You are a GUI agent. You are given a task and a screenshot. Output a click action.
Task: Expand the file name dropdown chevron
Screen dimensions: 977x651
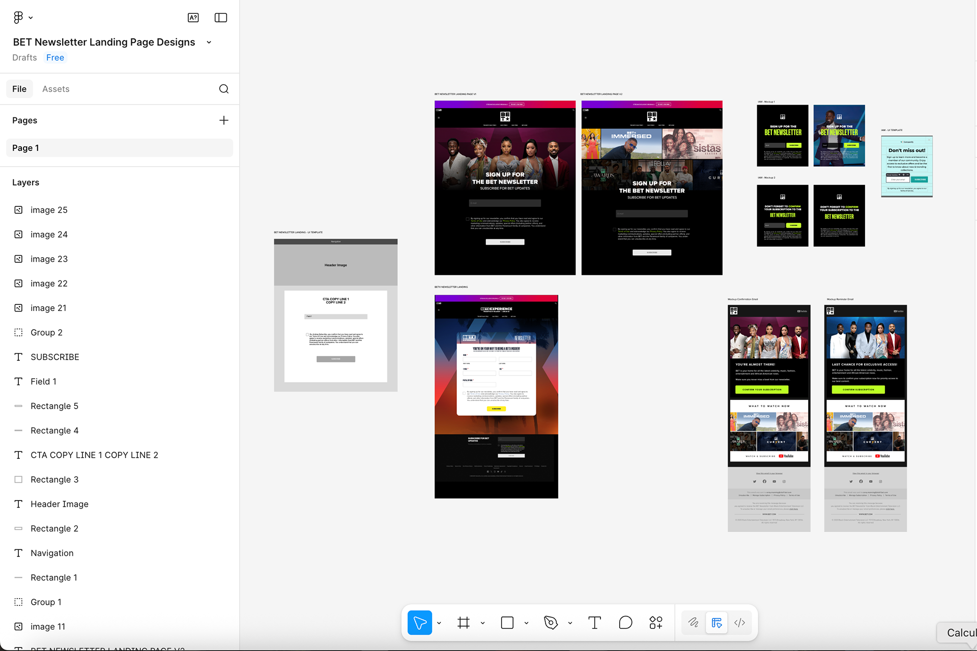pos(209,42)
